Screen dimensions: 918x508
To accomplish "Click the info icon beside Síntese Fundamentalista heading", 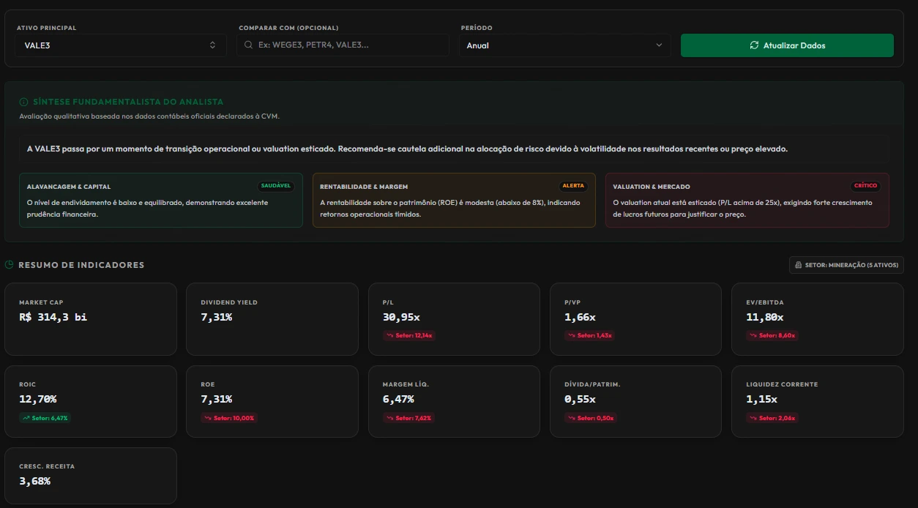I will (24, 102).
